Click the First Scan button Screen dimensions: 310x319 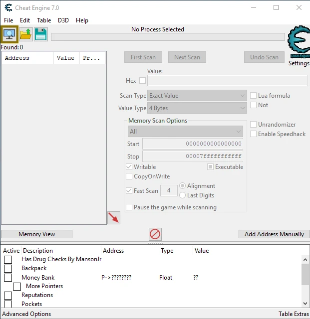143,57
